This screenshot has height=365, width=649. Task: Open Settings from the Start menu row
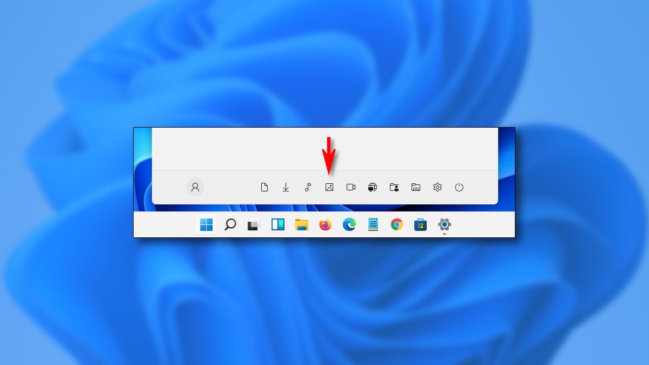pos(437,188)
